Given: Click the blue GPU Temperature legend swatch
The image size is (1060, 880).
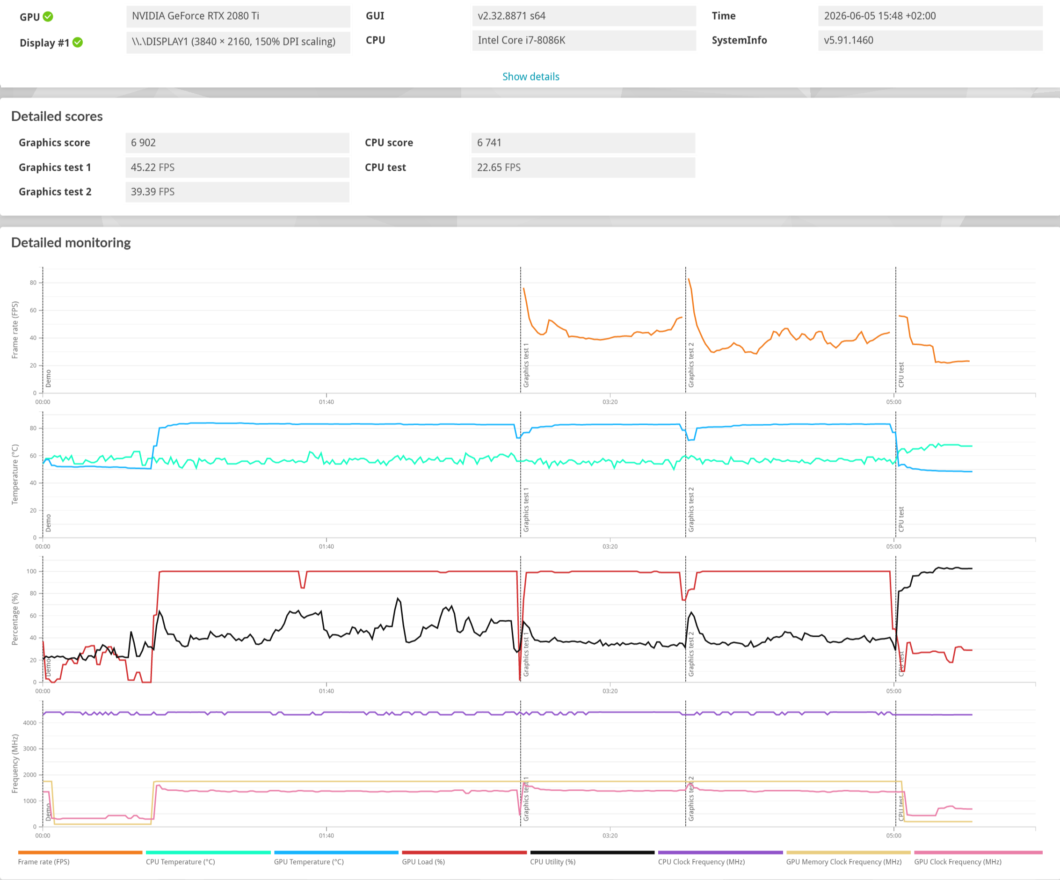Looking at the screenshot, I should (336, 853).
